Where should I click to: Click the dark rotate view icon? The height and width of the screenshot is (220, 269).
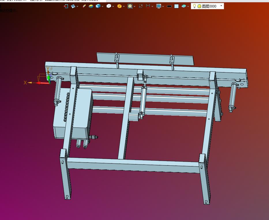point(141,6)
